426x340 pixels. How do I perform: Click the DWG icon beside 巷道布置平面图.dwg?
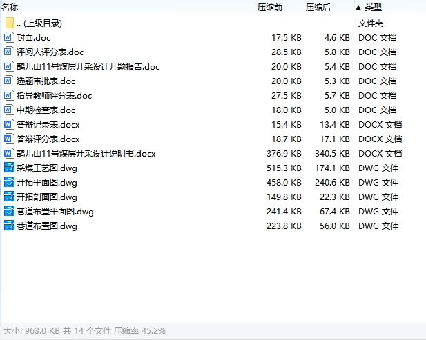[x=9, y=212]
